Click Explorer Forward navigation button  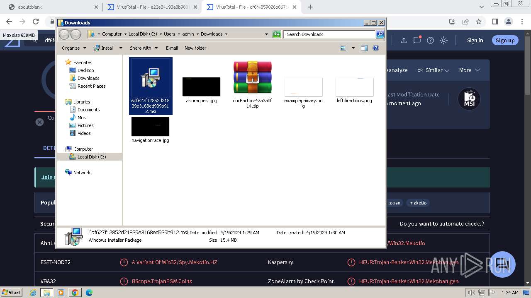(x=76, y=34)
